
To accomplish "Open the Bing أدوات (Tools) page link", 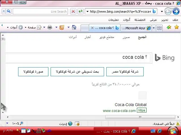I will tap(73, 37).
